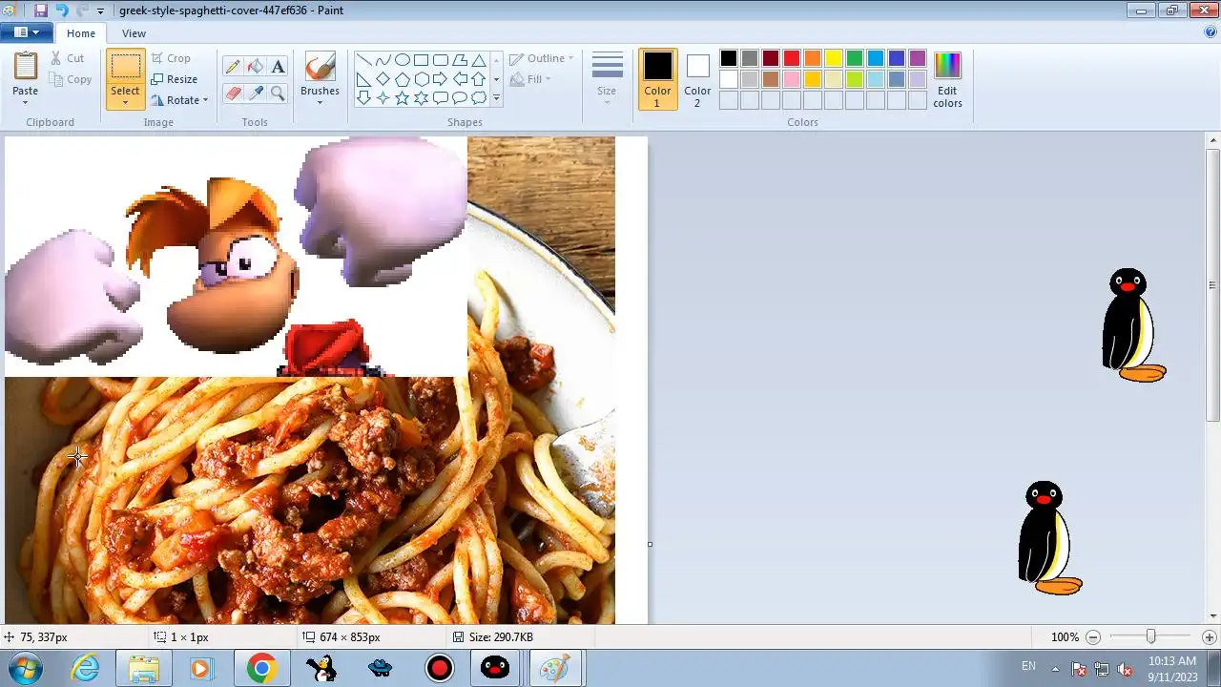Click the Save icon in quick access toolbar
Screen dimensions: 1221x687
click(x=40, y=10)
